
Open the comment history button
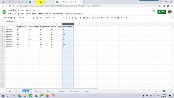(154, 11)
